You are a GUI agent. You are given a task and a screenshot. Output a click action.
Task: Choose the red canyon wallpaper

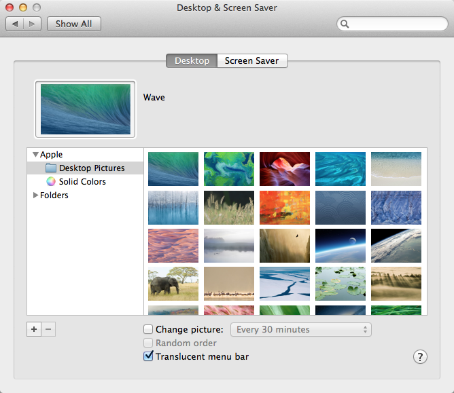(285, 169)
